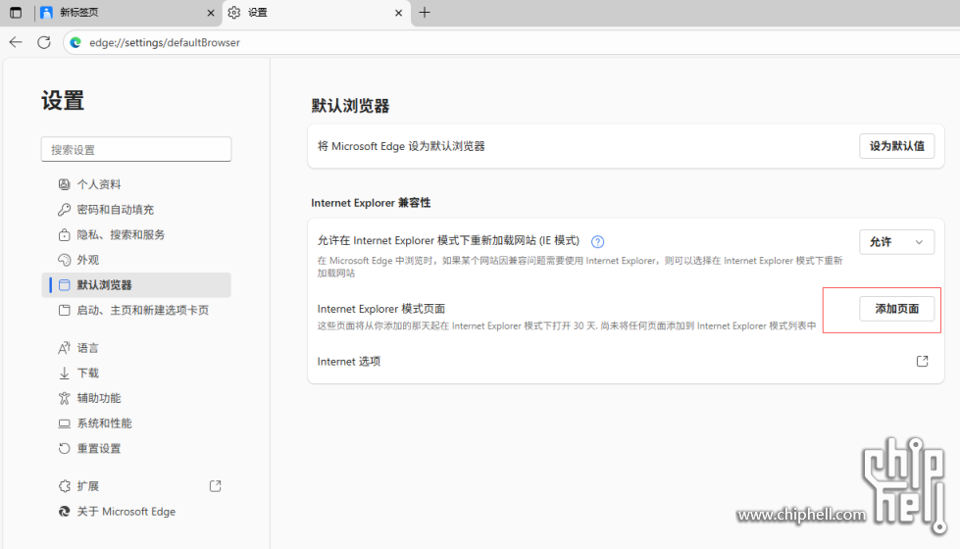Image resolution: width=960 pixels, height=549 pixels.
Task: Open 语言 settings section
Action: tap(136, 348)
